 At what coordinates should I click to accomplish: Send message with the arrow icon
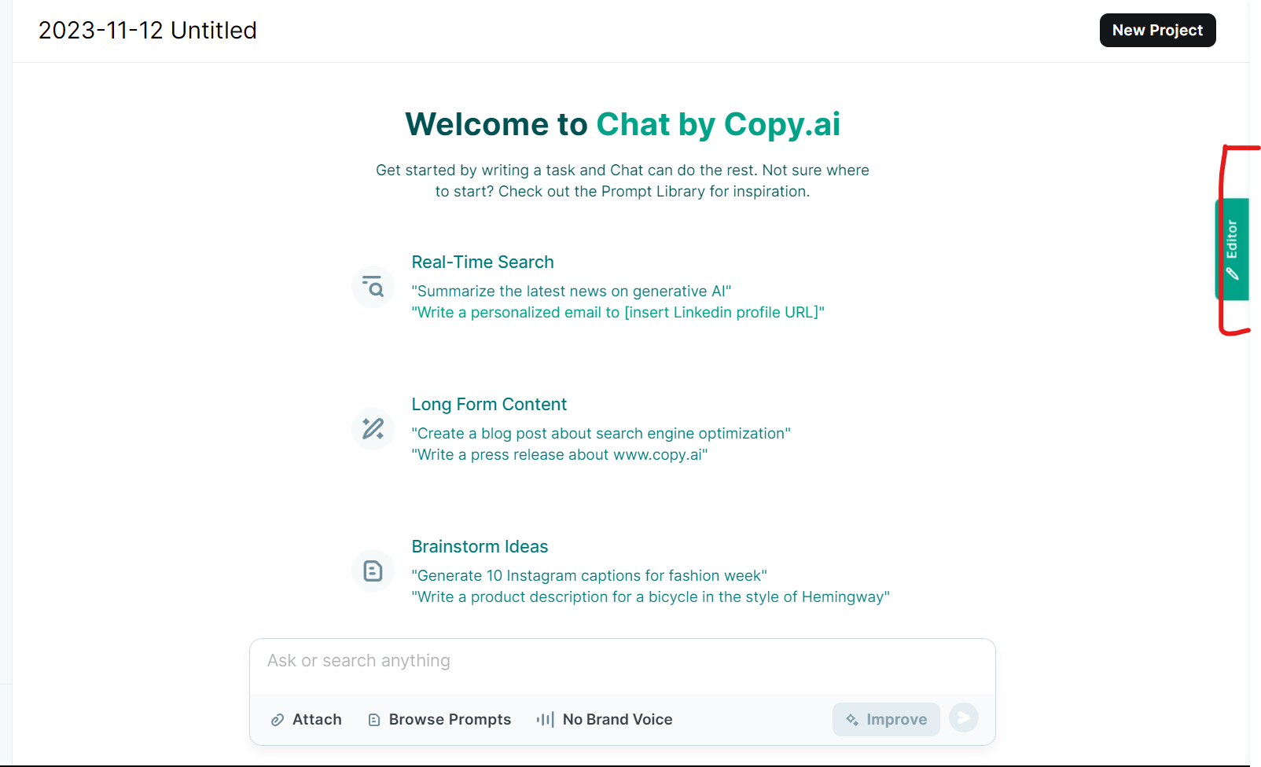(964, 717)
